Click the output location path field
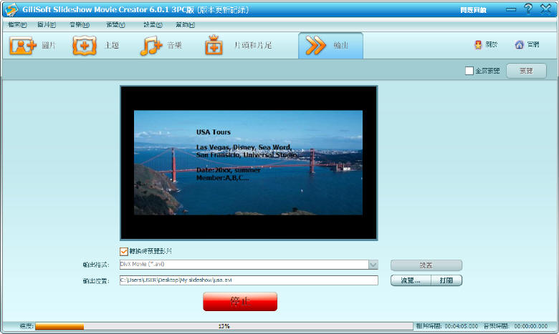 248,280
